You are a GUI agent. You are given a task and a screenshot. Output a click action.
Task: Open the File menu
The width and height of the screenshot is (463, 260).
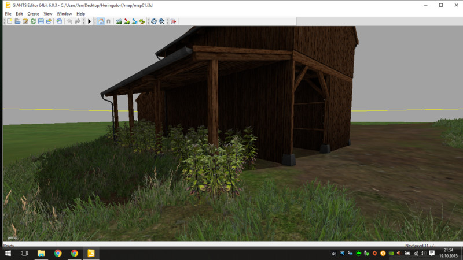click(8, 14)
